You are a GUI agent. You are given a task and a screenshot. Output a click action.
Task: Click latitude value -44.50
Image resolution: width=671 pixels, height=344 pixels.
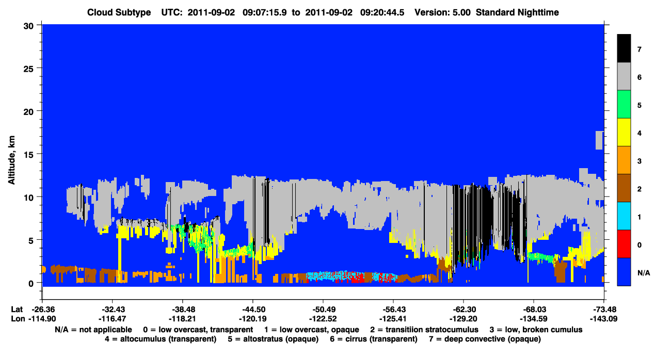coord(252,309)
